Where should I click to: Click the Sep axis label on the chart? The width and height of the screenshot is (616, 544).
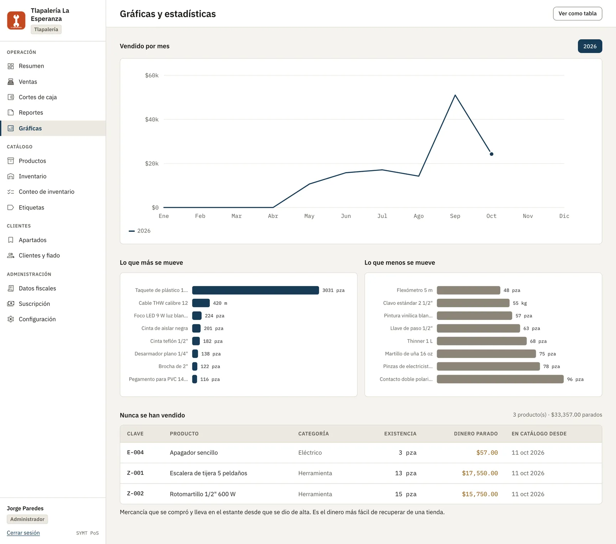pyautogui.click(x=455, y=216)
